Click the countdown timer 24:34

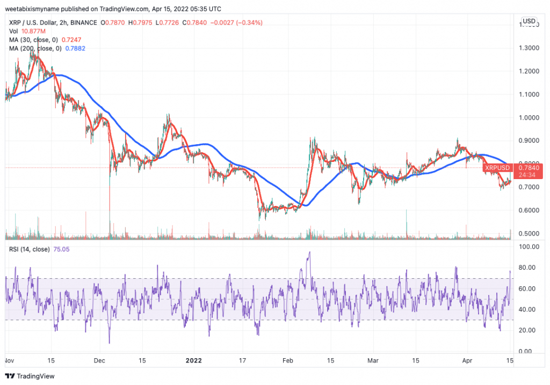(x=528, y=175)
